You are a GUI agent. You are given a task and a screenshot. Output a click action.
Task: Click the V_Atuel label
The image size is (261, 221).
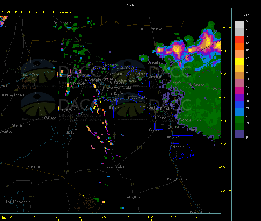point(149,107)
